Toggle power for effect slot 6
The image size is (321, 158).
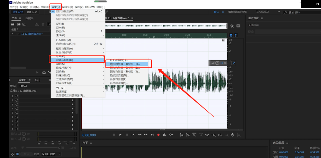[x=17, y=117]
